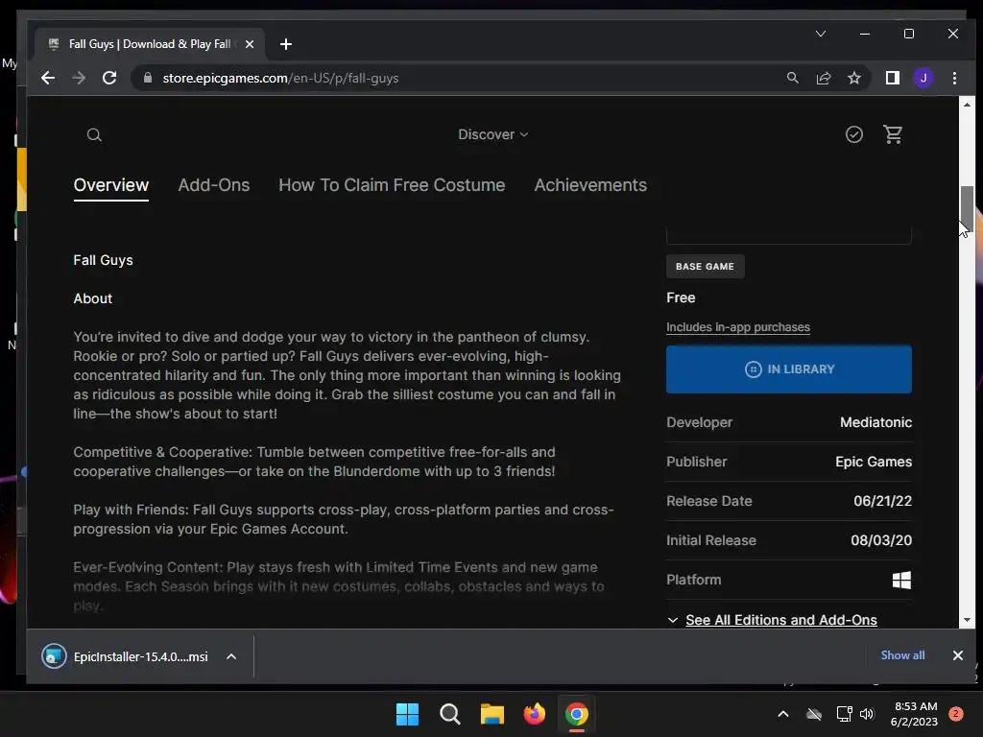The image size is (983, 737).
Task: Open the network display icon in the tray
Action: tap(844, 714)
